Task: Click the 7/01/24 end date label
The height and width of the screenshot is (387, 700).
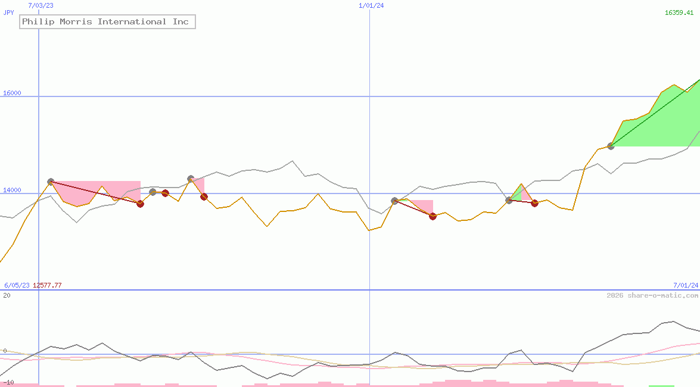Action: 686,285
